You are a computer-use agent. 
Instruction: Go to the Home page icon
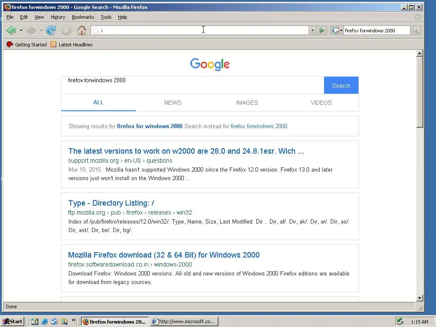pos(81,30)
